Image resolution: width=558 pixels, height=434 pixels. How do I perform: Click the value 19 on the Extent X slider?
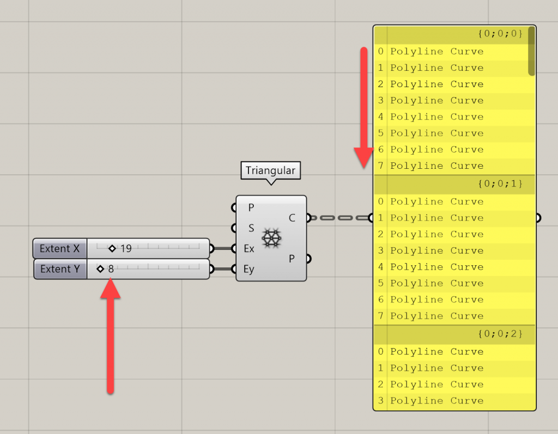127,248
